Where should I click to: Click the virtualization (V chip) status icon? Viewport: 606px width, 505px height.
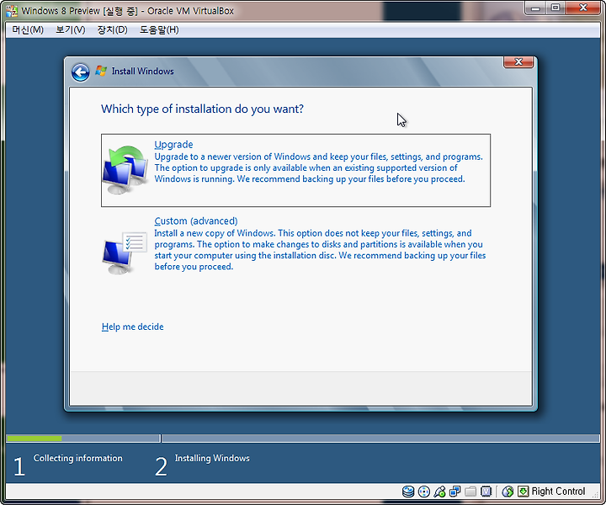[x=486, y=492]
